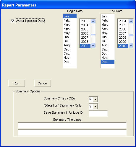Click the Begin Date year list down arrow
The height and width of the screenshot is (147, 136).
pyautogui.click(x=93, y=45)
